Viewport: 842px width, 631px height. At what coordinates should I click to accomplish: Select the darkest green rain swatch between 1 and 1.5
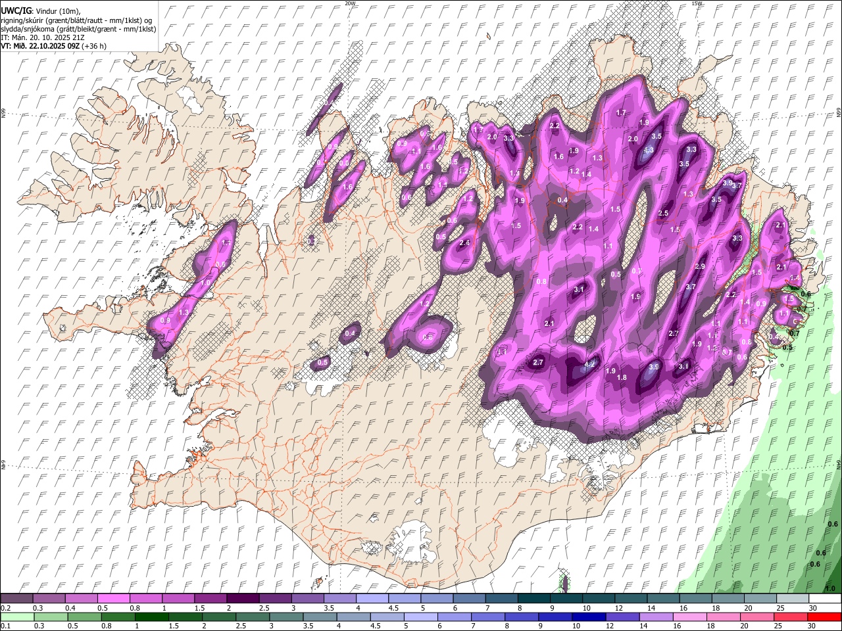click(x=152, y=617)
